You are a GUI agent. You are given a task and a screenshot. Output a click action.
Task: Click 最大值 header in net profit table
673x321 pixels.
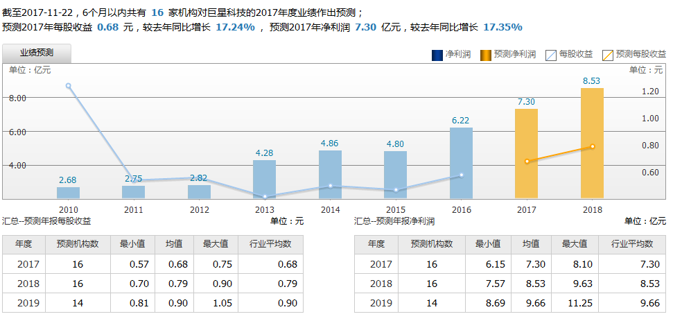(575, 244)
